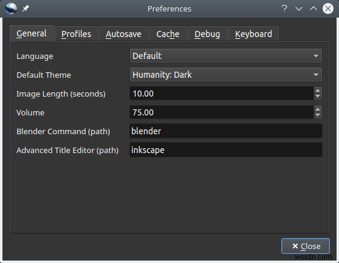Increase Image Length with the up arrow
The image size is (339, 263).
pyautogui.click(x=318, y=91)
